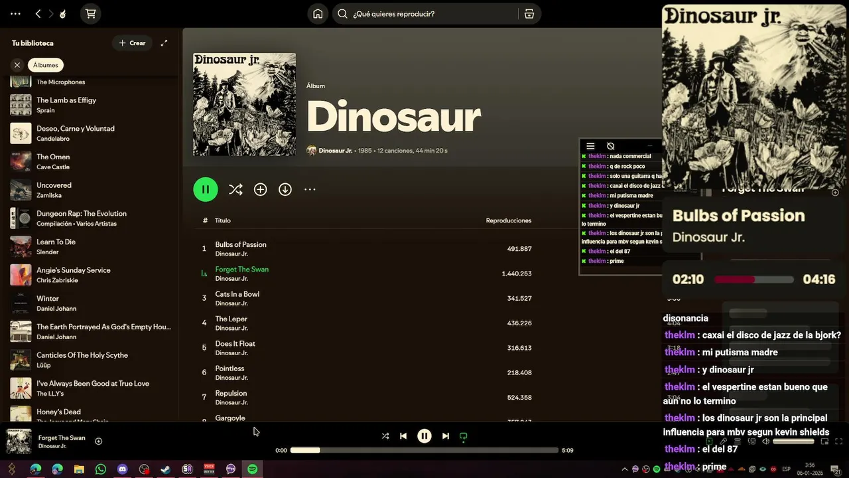Image resolution: width=849 pixels, height=478 pixels.
Task: Open WhatsApp from the taskbar
Action: pos(101,469)
